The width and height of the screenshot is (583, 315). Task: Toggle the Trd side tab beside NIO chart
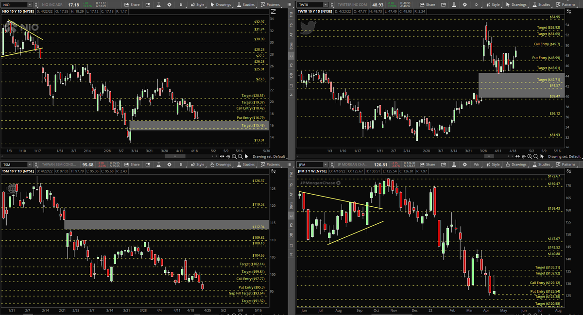291,15
